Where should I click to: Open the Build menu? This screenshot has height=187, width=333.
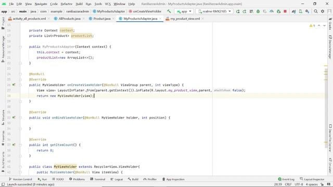[x=79, y=4]
